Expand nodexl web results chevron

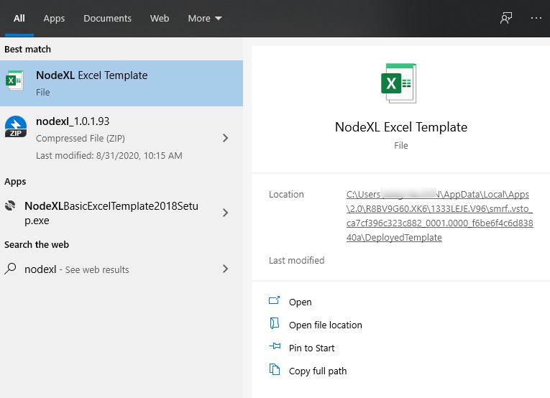225,269
